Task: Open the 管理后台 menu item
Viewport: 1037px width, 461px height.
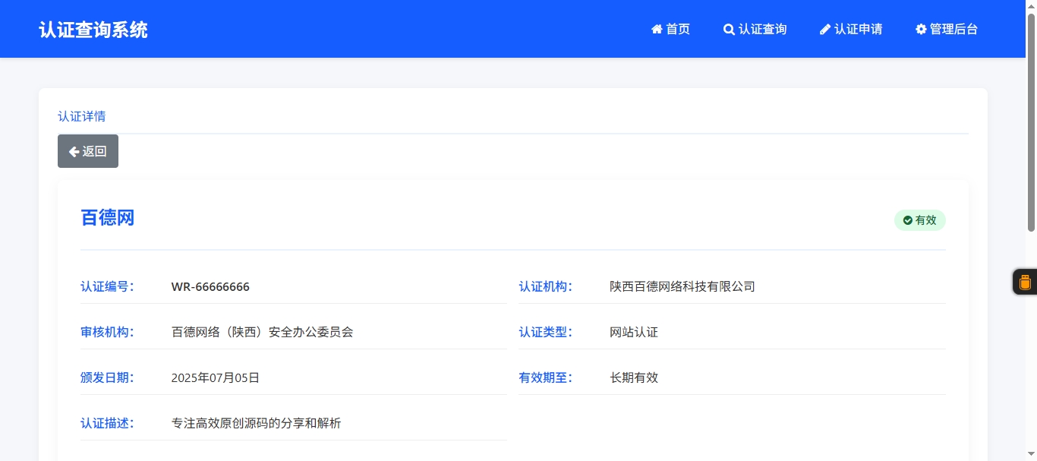Action: 953,30
